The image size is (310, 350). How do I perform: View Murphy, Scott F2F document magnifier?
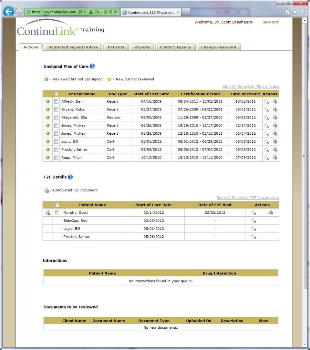253,212
